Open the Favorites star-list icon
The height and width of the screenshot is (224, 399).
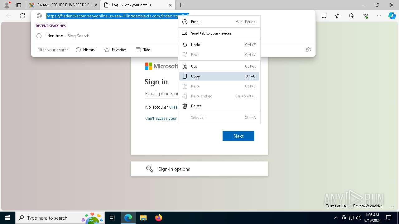coord(338,16)
